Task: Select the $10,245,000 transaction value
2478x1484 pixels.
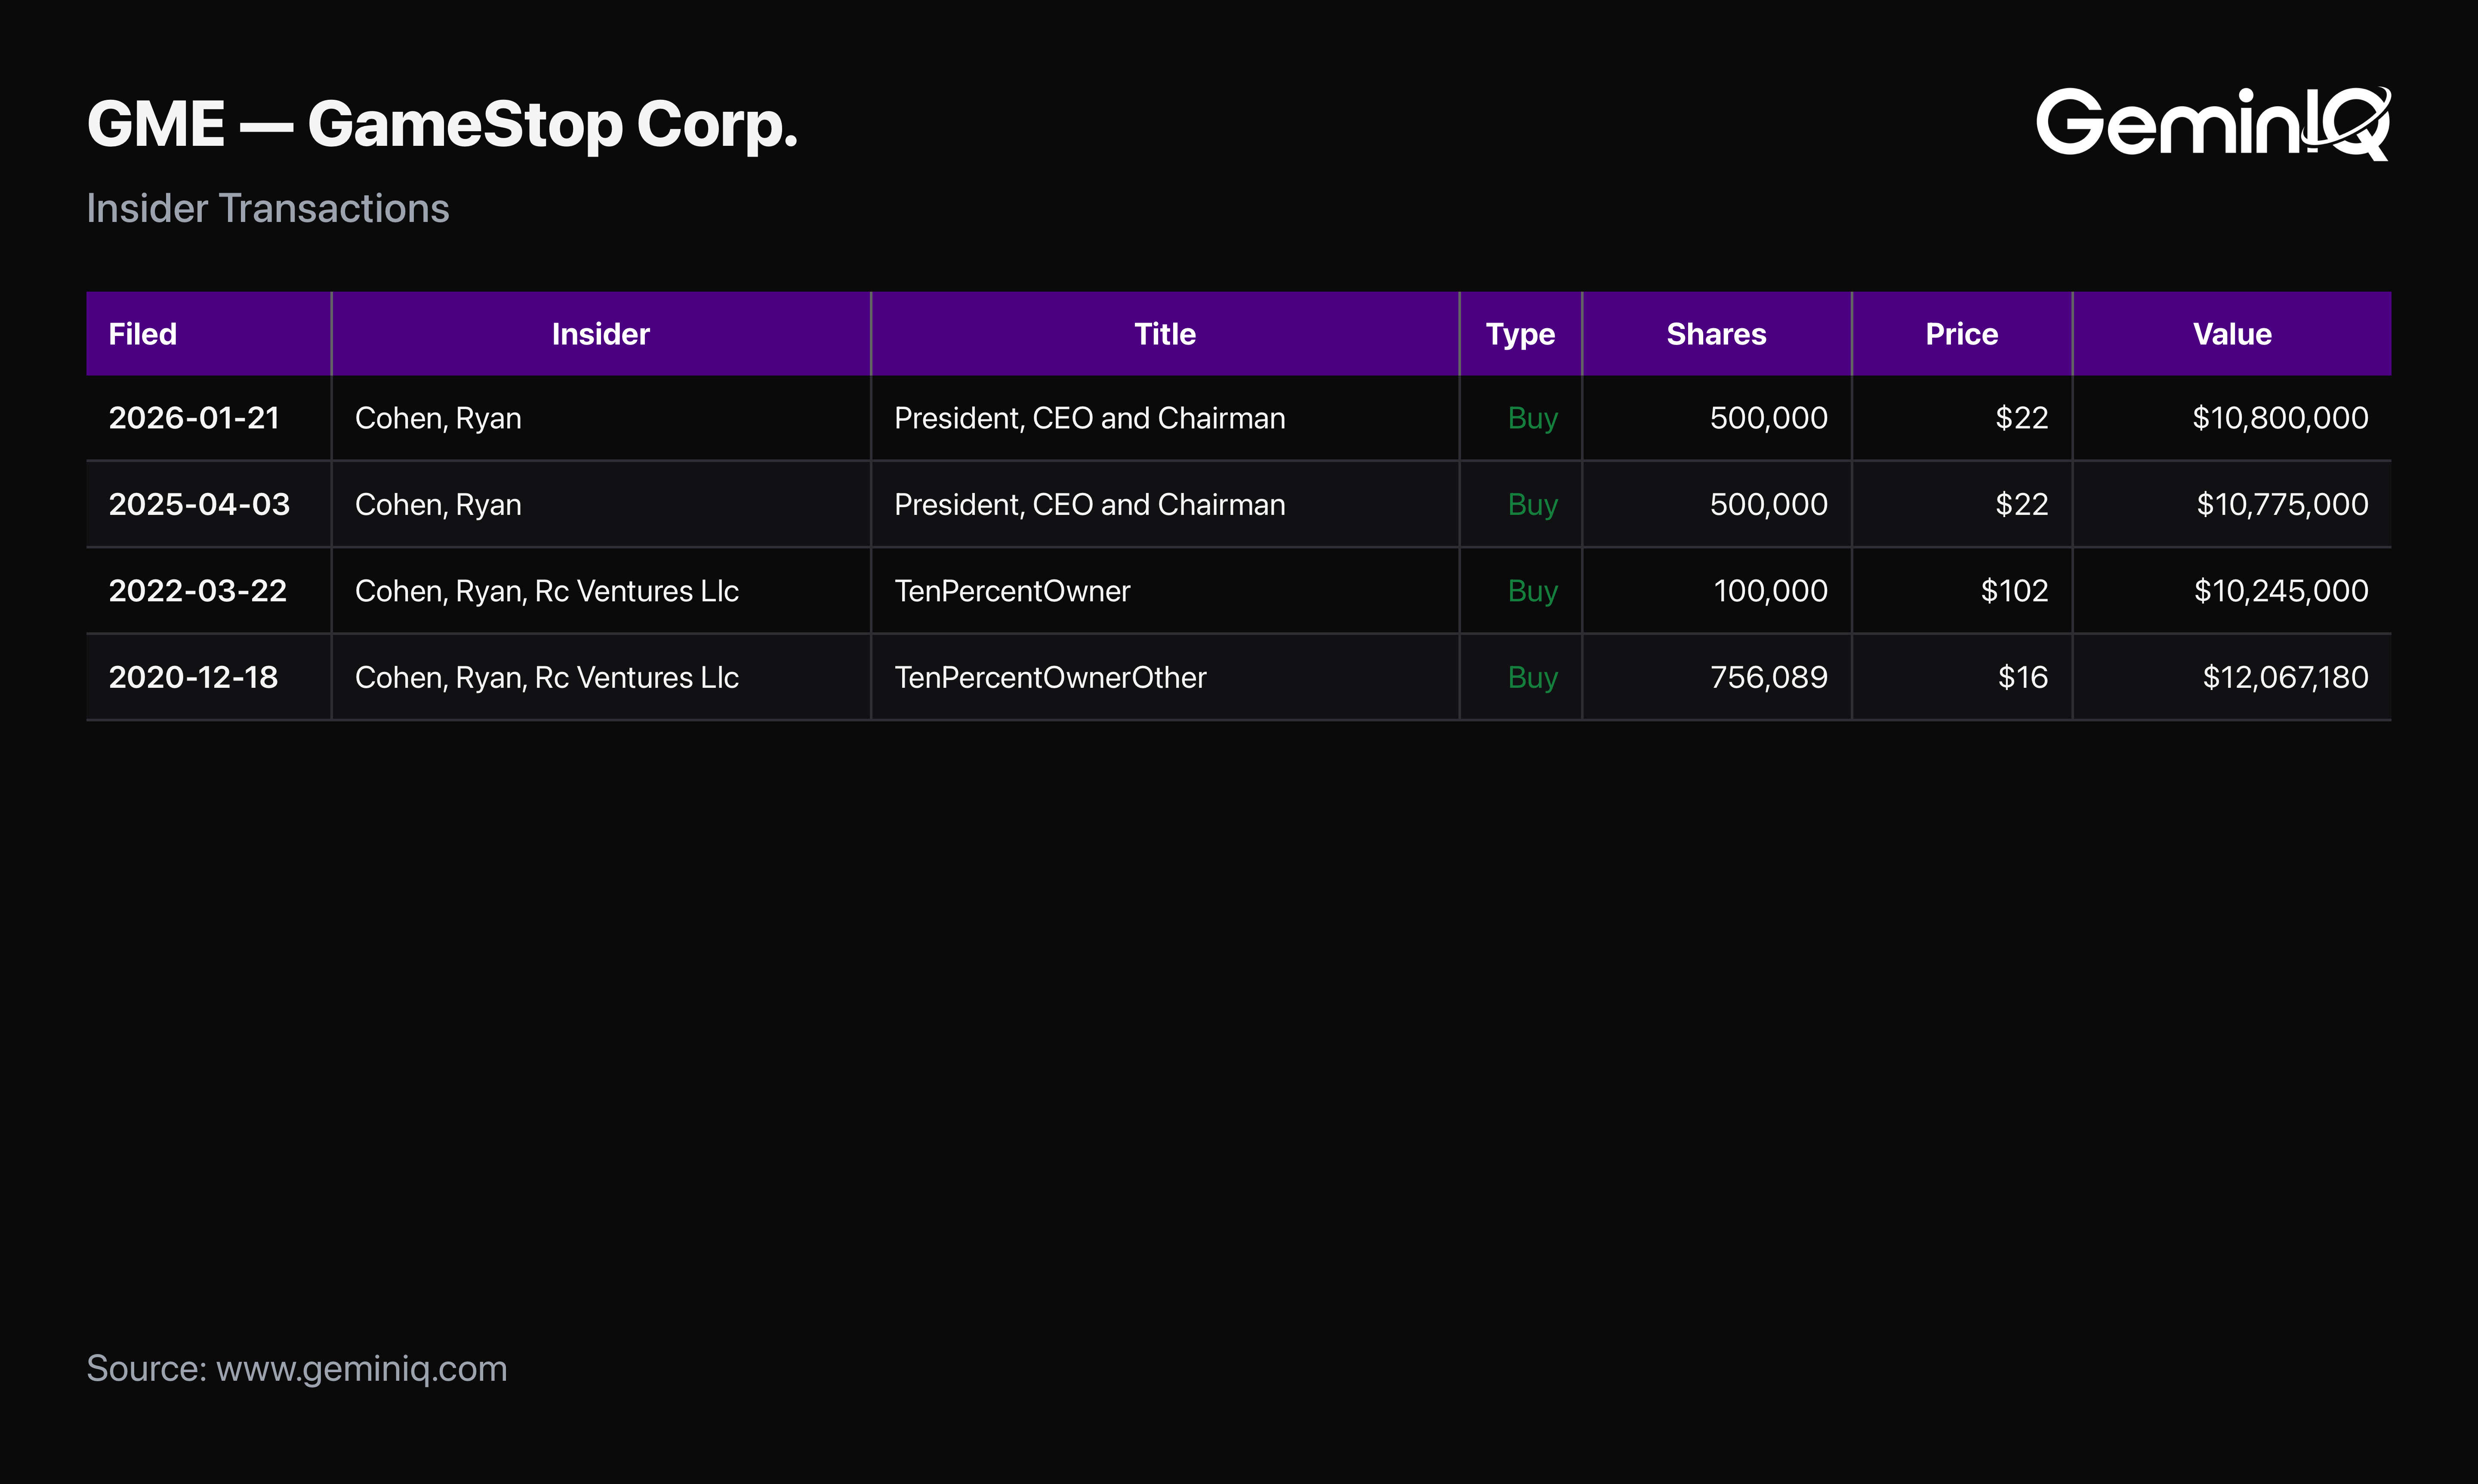Action: point(2281,591)
